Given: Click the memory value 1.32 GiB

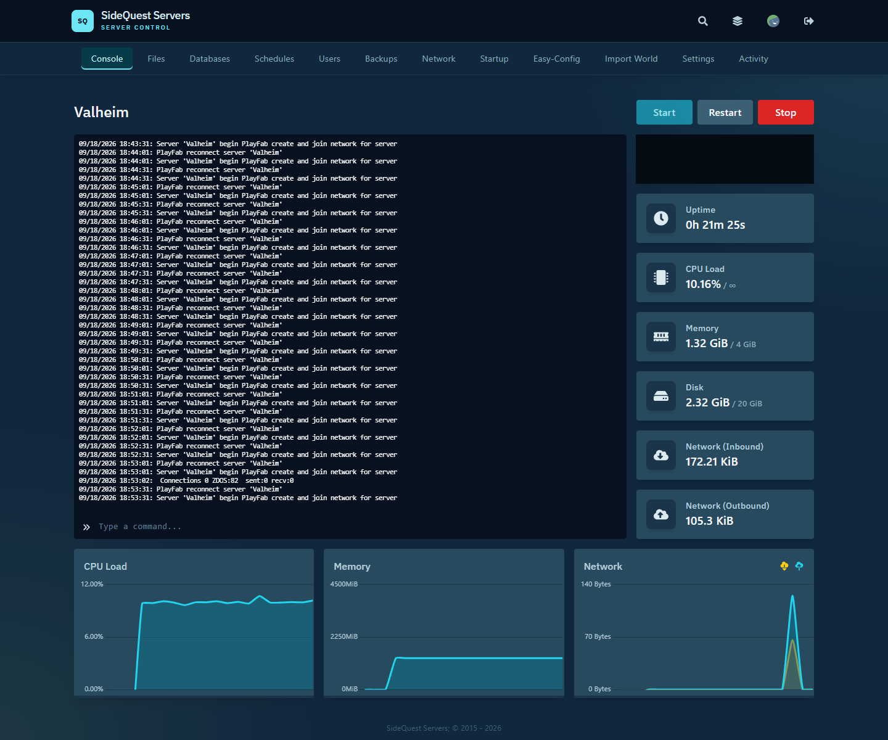Looking at the screenshot, I should [x=707, y=343].
